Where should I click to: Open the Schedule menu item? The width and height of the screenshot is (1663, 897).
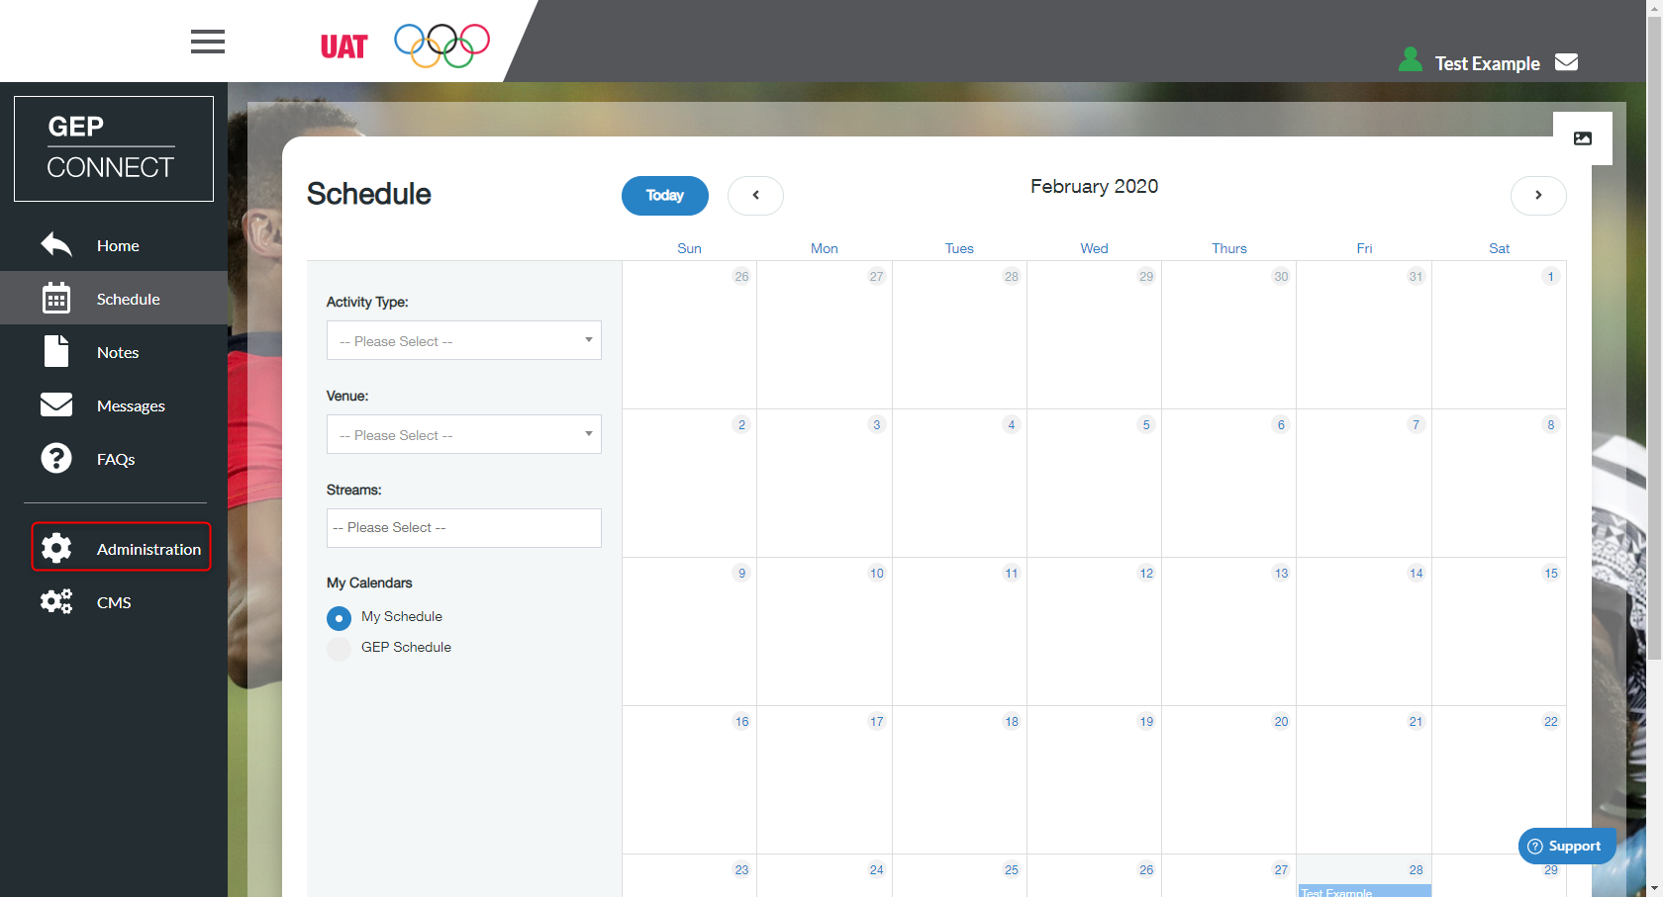(114, 298)
